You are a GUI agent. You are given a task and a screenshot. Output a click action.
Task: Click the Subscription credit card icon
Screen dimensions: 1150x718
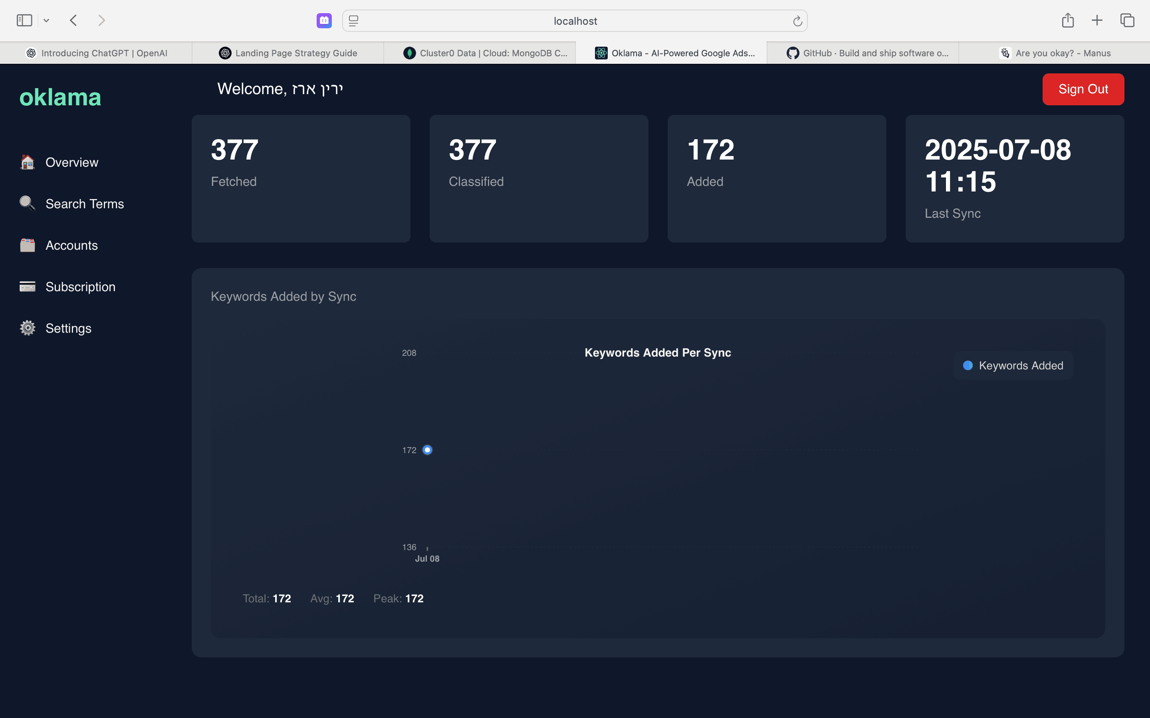point(28,286)
